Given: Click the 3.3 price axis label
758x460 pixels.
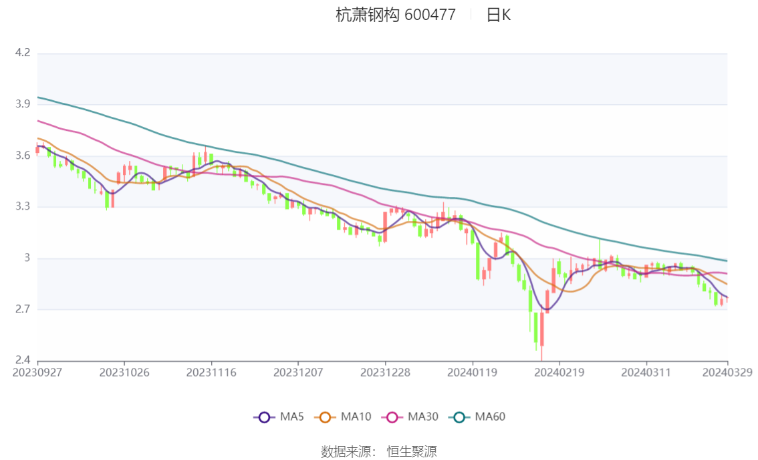Looking at the screenshot, I should [23, 206].
